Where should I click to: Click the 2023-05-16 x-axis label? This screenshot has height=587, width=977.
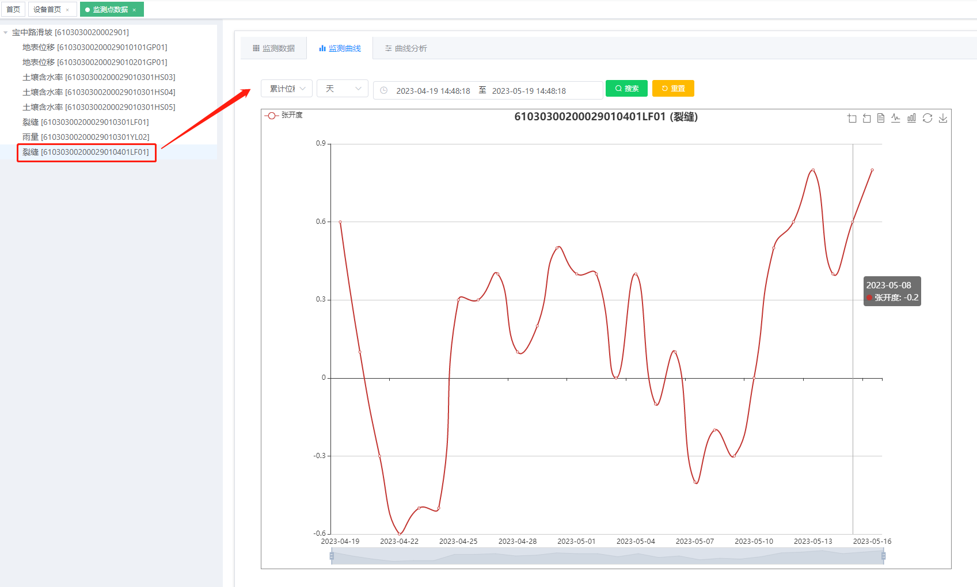coord(872,542)
